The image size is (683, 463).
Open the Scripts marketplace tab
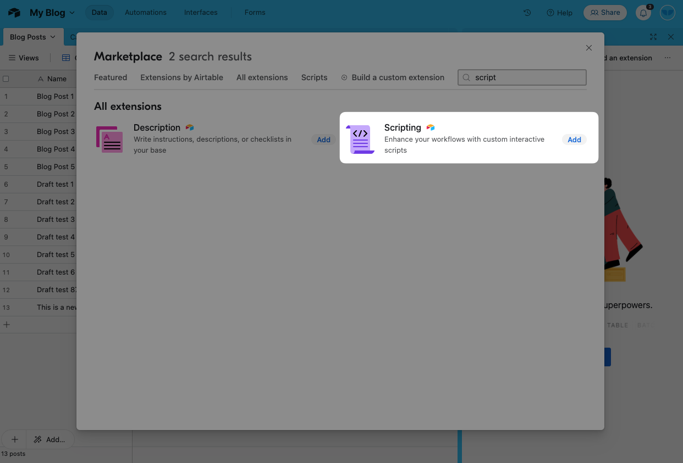click(x=315, y=77)
